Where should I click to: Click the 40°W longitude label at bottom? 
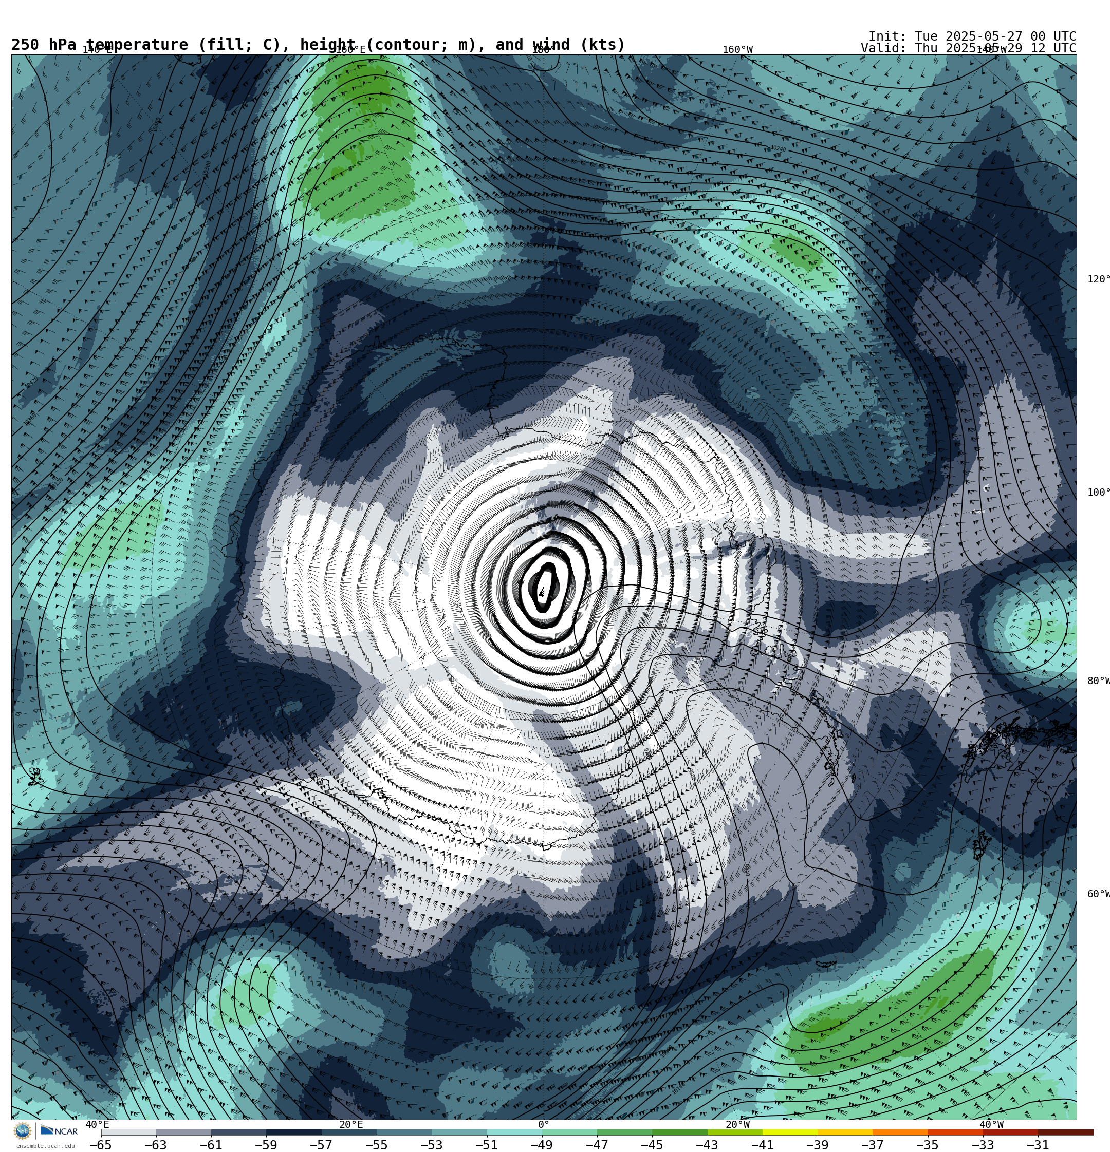click(992, 1124)
